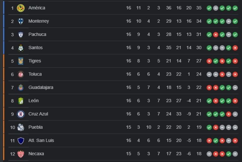Screen dimensions: 242x162
Task: Click Santos' most recent red loss icon
Action: (x=235, y=48)
